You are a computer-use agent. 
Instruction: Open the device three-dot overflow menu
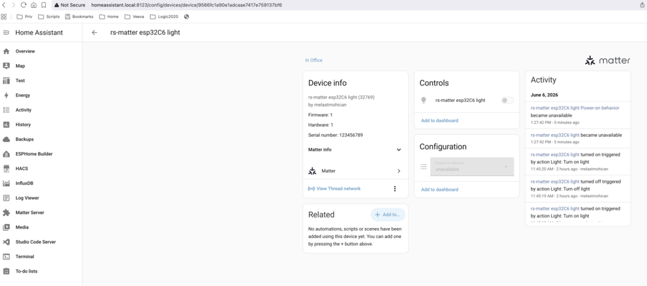tap(394, 189)
